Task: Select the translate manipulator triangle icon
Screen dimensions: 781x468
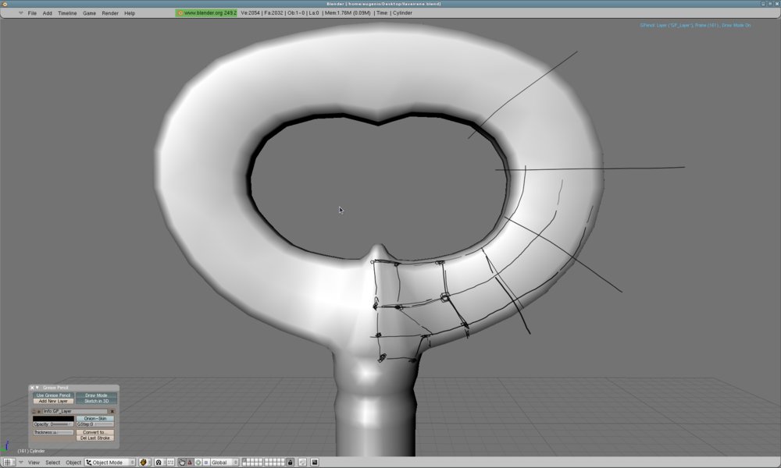Action: [x=190, y=462]
